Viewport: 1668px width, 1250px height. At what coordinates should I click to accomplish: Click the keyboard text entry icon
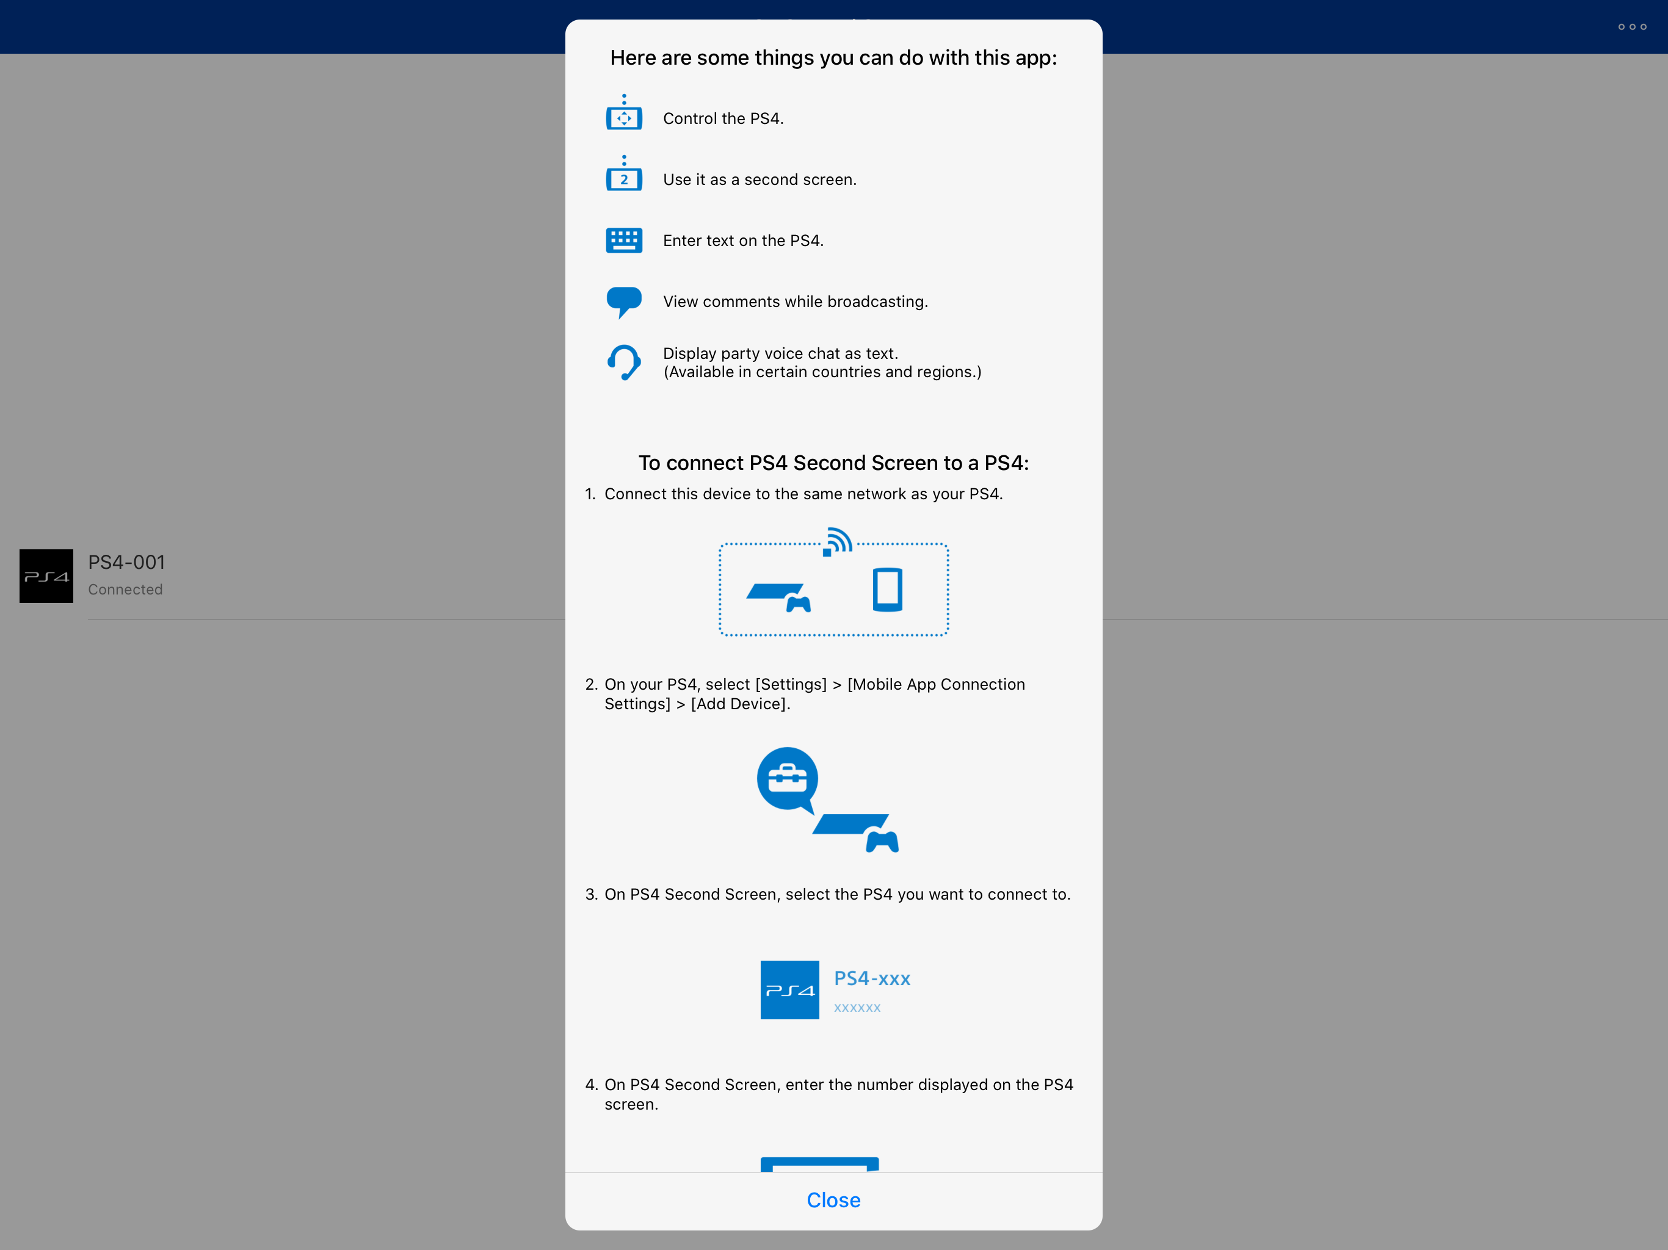click(x=623, y=240)
